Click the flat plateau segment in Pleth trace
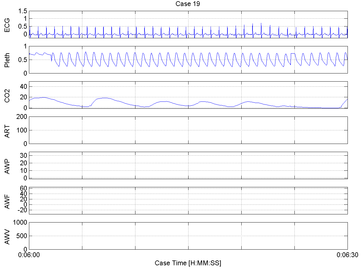Screen dimensions: 362x271 tap(293, 53)
